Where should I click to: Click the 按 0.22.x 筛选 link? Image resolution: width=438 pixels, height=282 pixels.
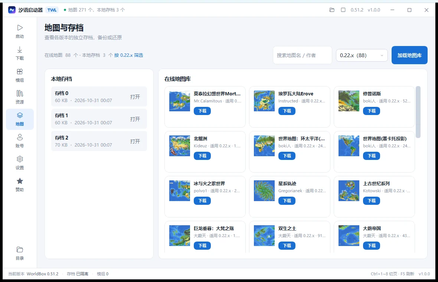pos(128,55)
